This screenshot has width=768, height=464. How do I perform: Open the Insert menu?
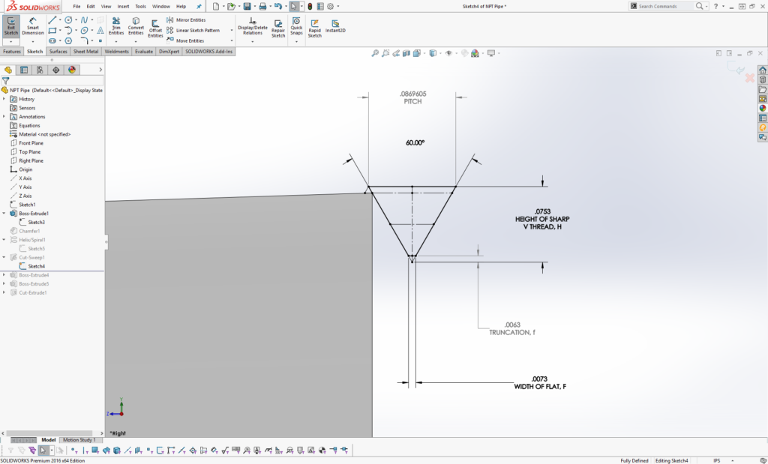pyautogui.click(x=124, y=6)
